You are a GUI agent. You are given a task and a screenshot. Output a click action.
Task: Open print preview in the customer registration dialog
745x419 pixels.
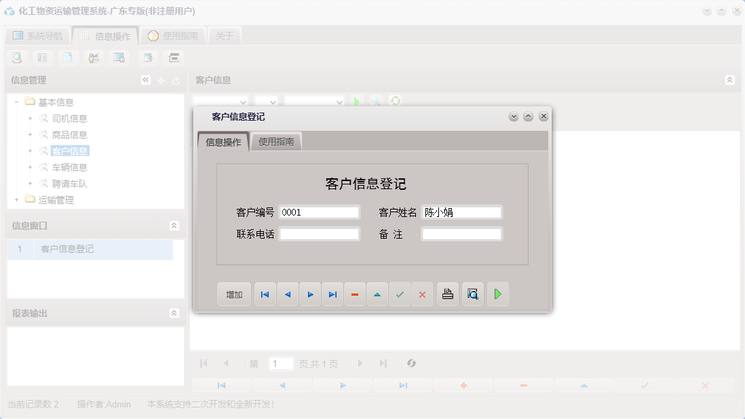click(x=472, y=294)
